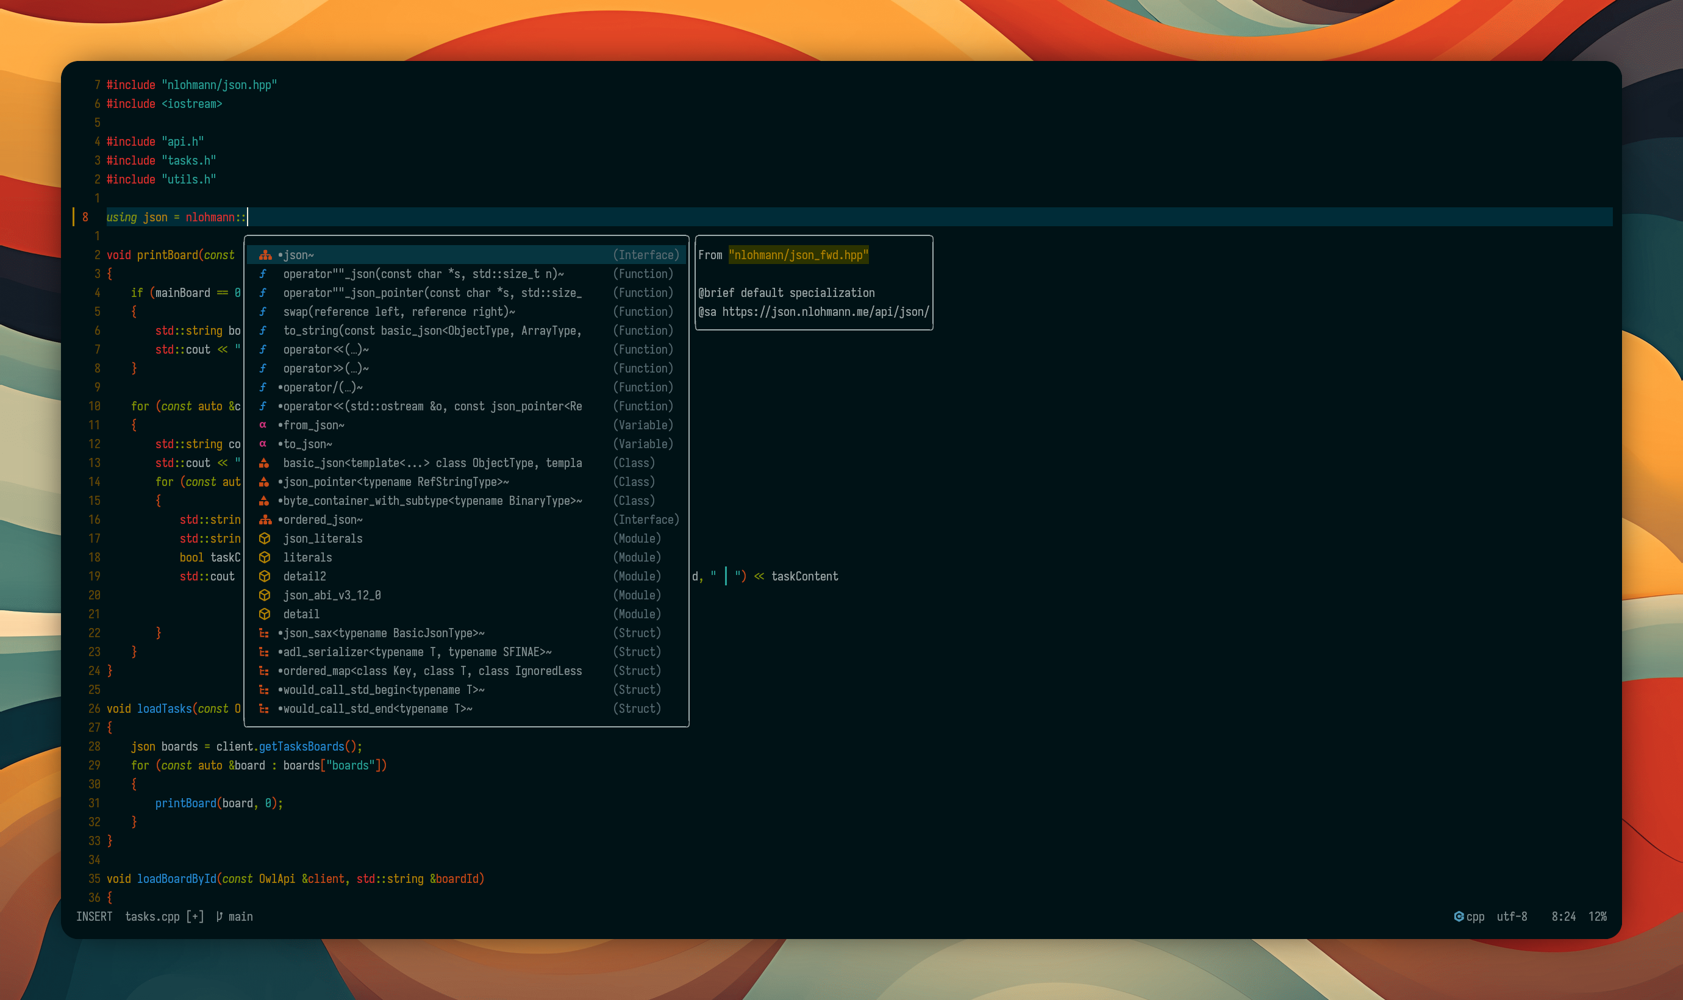1683x1000 pixels.
Task: Pick json_abi_v3_12_0 module from completion list
Action: (x=332, y=595)
